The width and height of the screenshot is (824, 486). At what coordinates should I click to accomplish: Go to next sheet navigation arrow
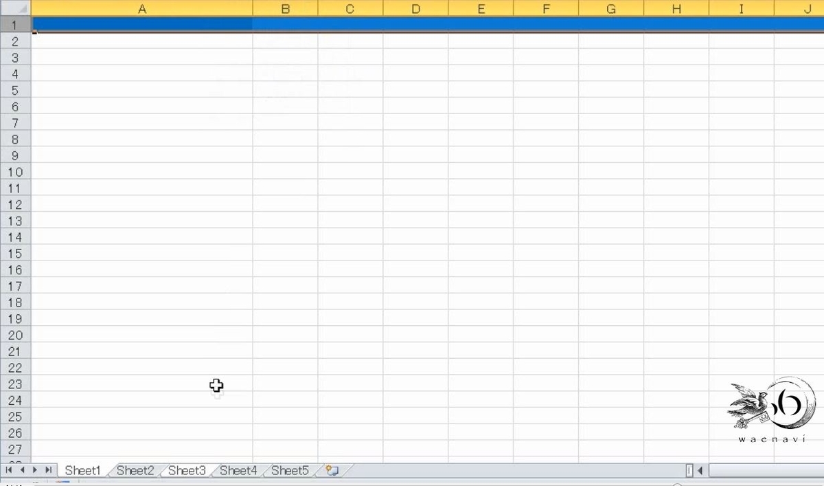coord(35,470)
